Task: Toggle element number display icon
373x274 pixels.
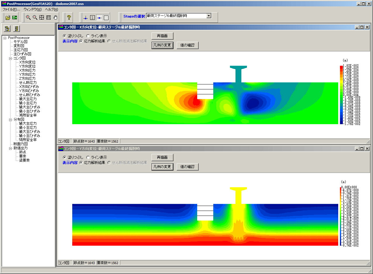Action: pyautogui.click(x=92, y=18)
